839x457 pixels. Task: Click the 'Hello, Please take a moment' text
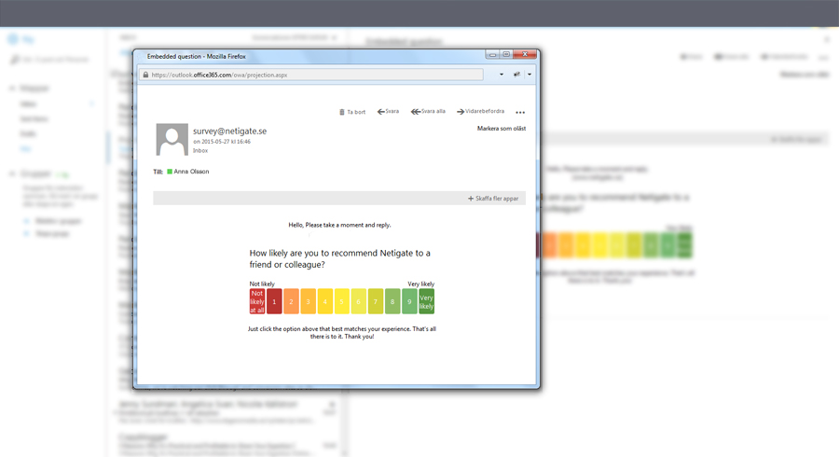(339, 226)
